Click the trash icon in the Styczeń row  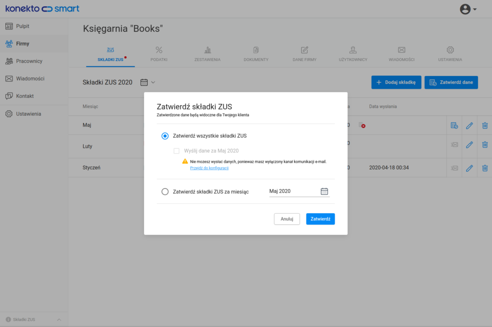coord(485,169)
